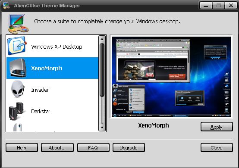239x168 pixels.
Task: Close window with title bar X
Action: click(x=231, y=6)
